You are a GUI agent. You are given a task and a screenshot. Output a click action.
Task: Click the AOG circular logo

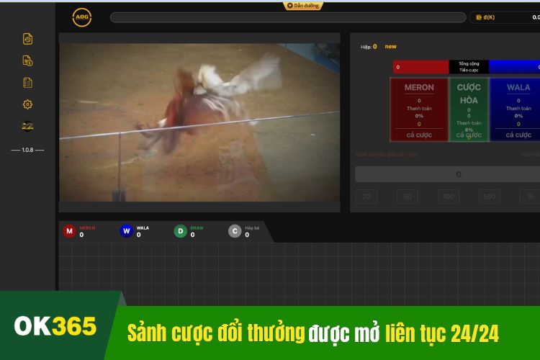tap(82, 17)
